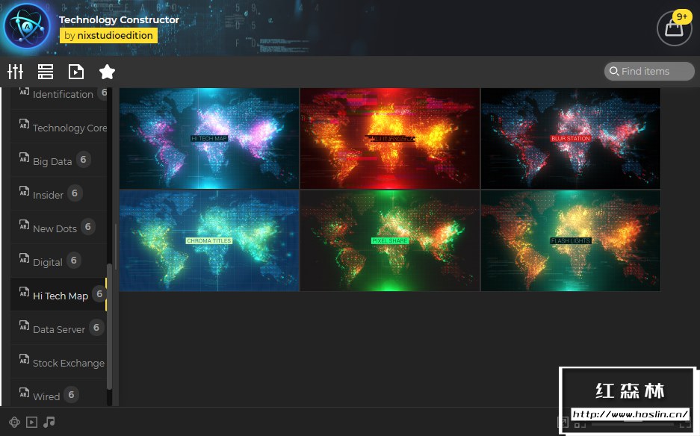This screenshot has height=436, width=700.
Task: Open the CHROMA TITLES map thumbnail
Action: coord(209,241)
